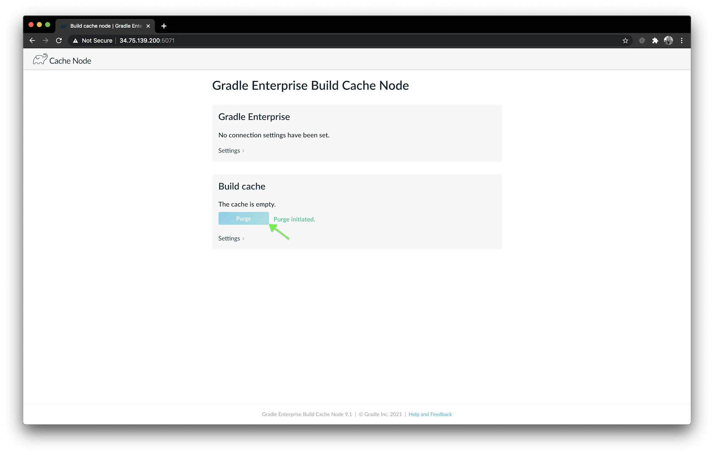
Task: Open the Help and Feedback link
Action: pyautogui.click(x=430, y=414)
